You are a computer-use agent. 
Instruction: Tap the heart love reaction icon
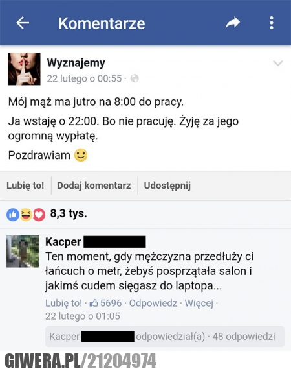[39, 215]
